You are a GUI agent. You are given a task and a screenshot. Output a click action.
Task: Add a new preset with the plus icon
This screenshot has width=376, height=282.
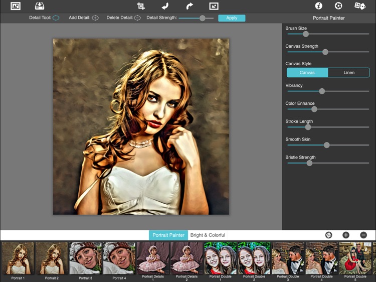346,235
